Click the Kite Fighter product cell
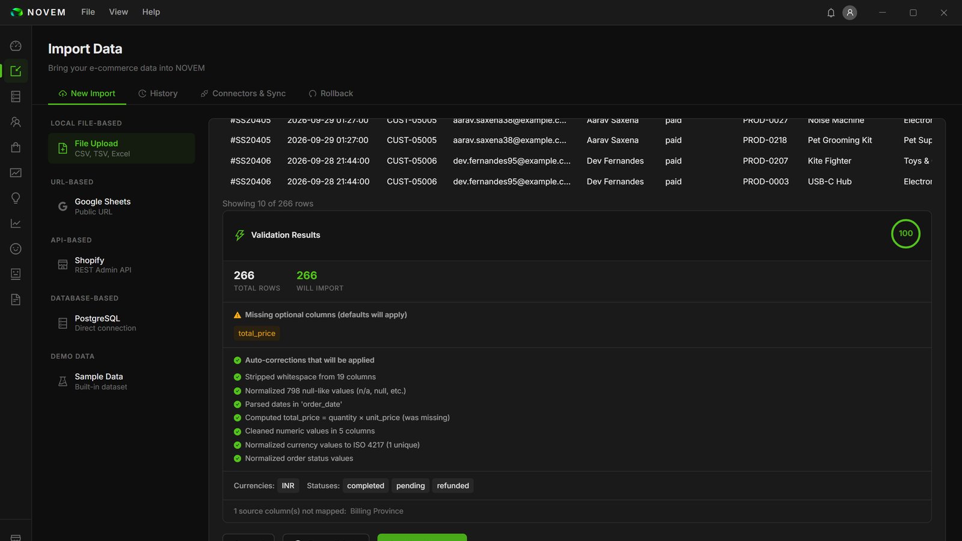The height and width of the screenshot is (541, 962). (x=830, y=161)
